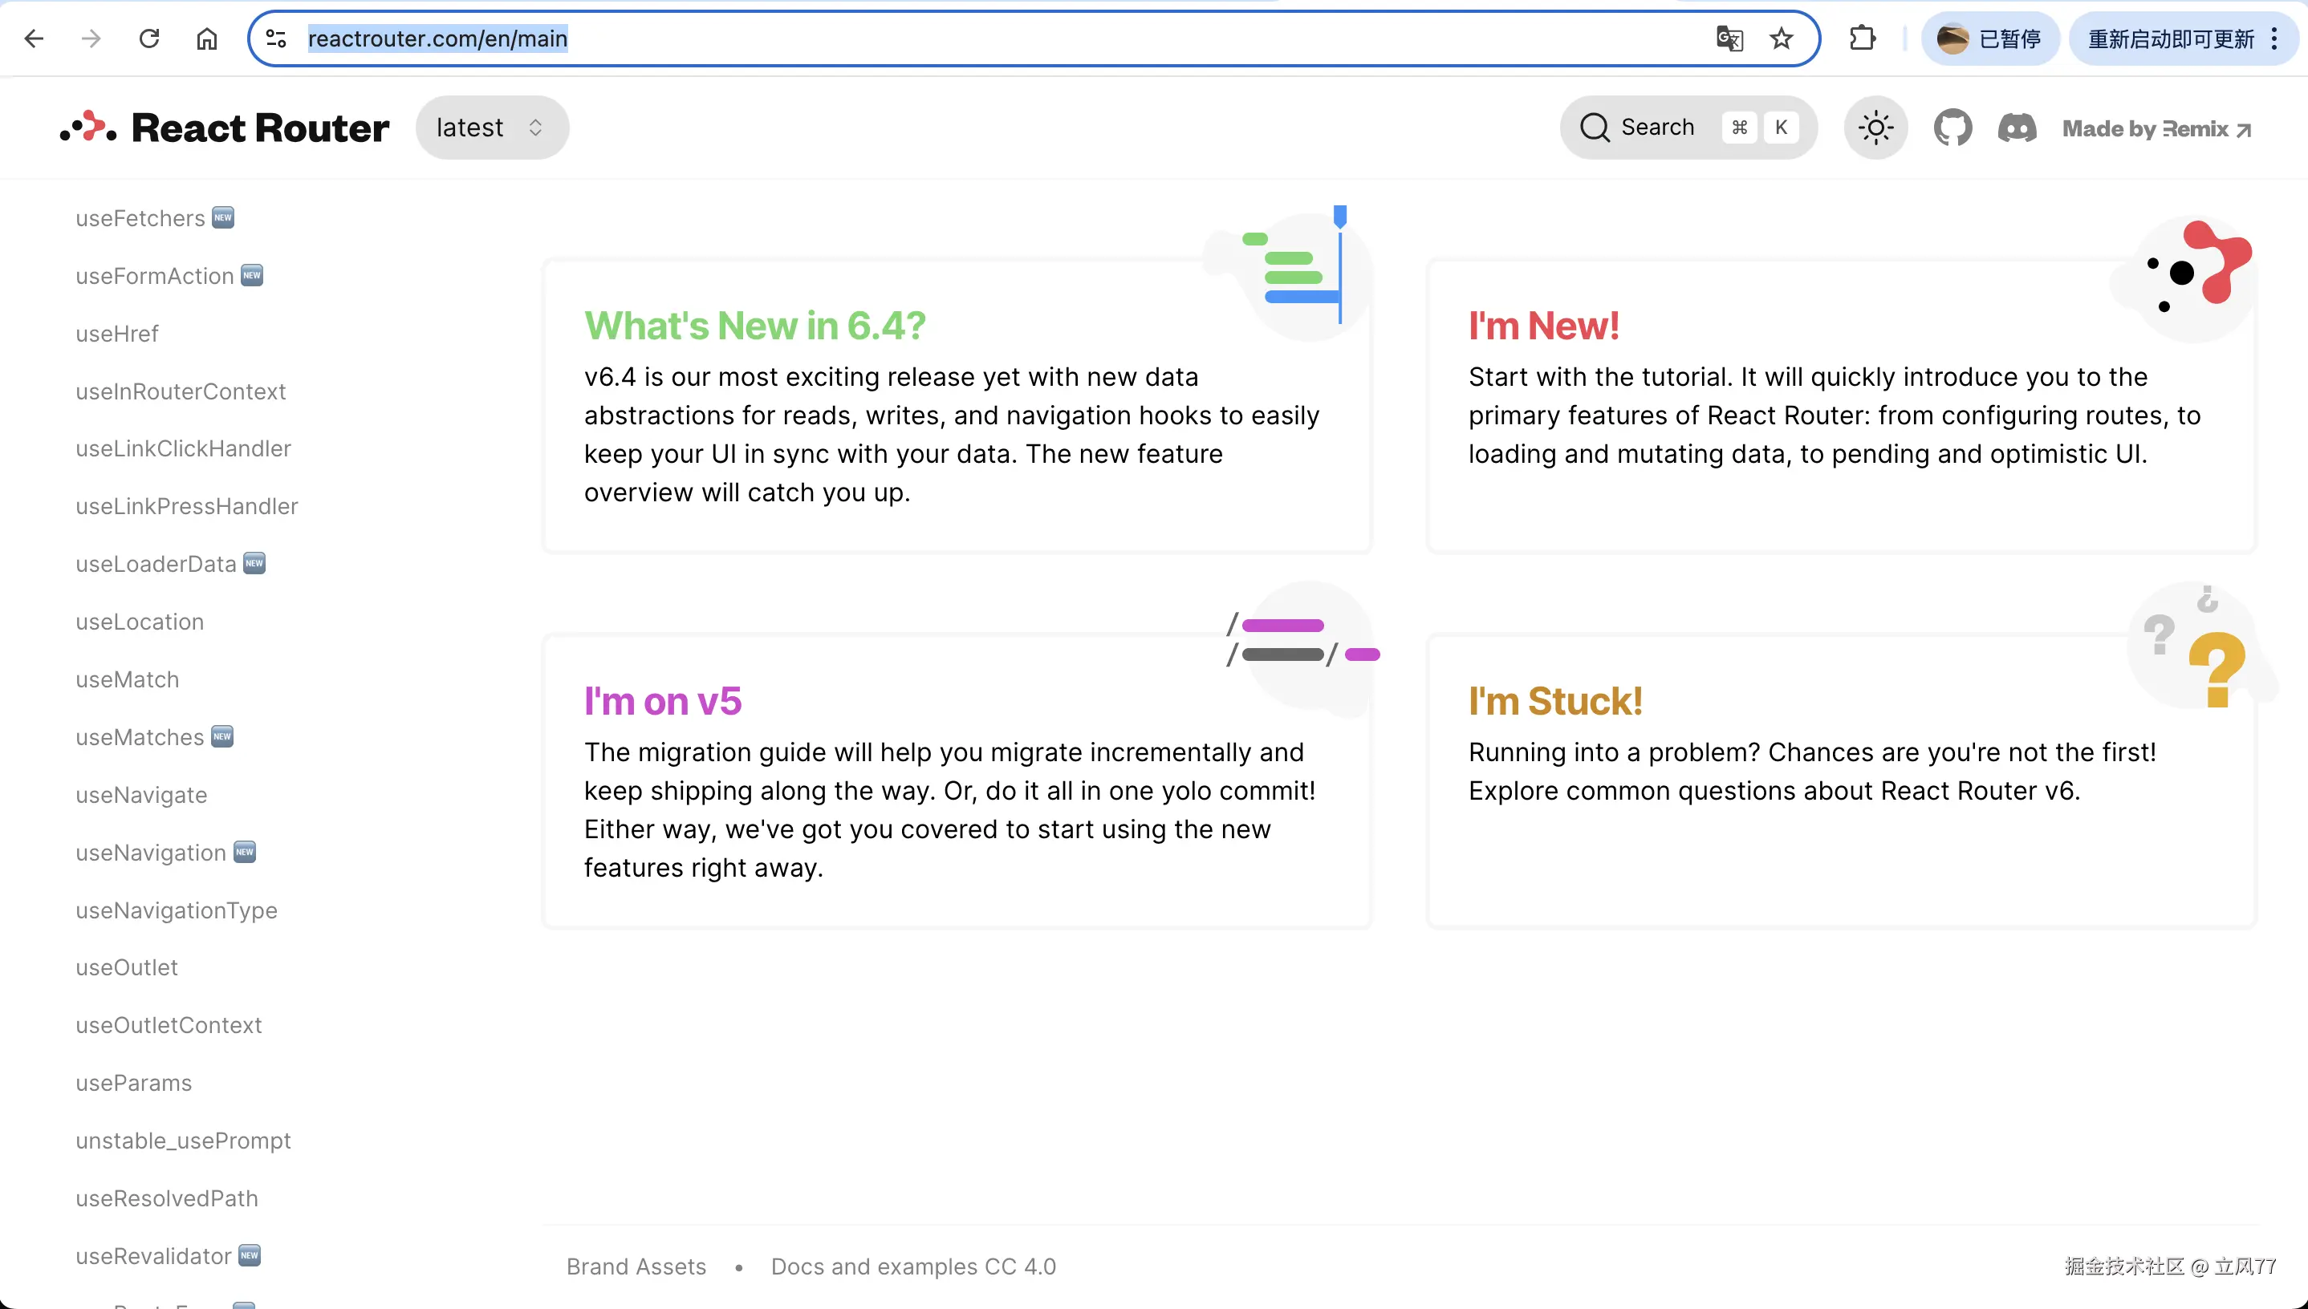Open the Discord community icon
The width and height of the screenshot is (2308, 1309).
point(2017,128)
